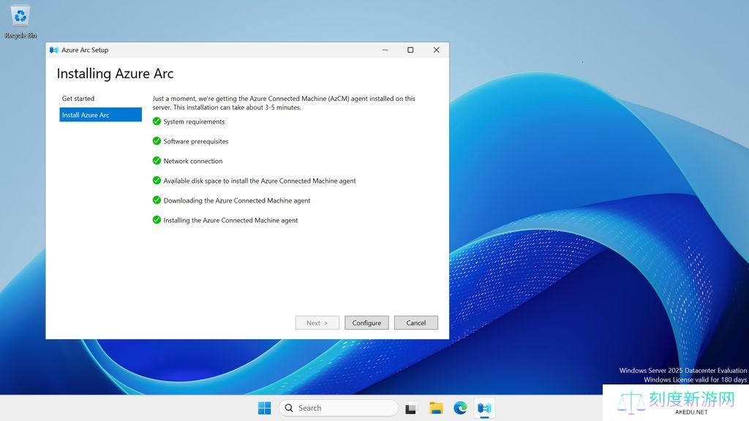749x421 pixels.
Task: Click the Software prerequisites green checkmark
Action: (x=157, y=141)
